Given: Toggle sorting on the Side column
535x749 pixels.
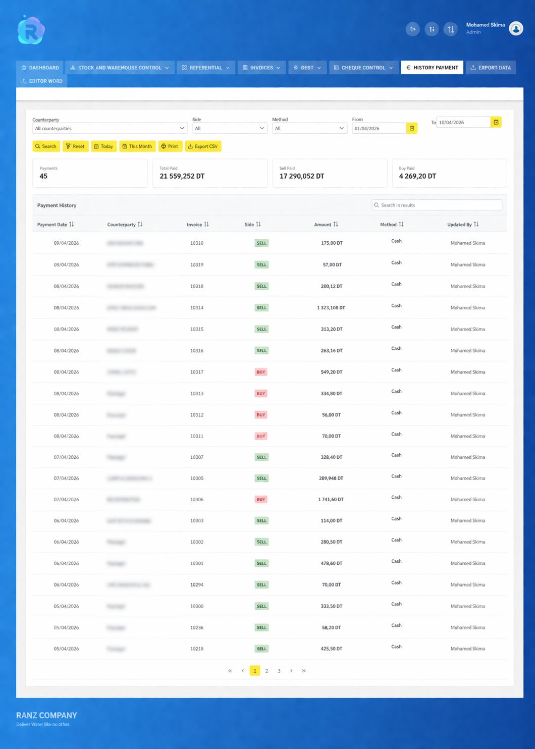Looking at the screenshot, I should pos(259,224).
